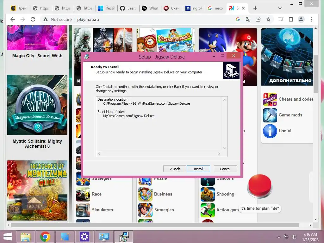Image resolution: width=324 pixels, height=243 pixels.
Task: Open the Shooting category icon
Action: pos(208,194)
